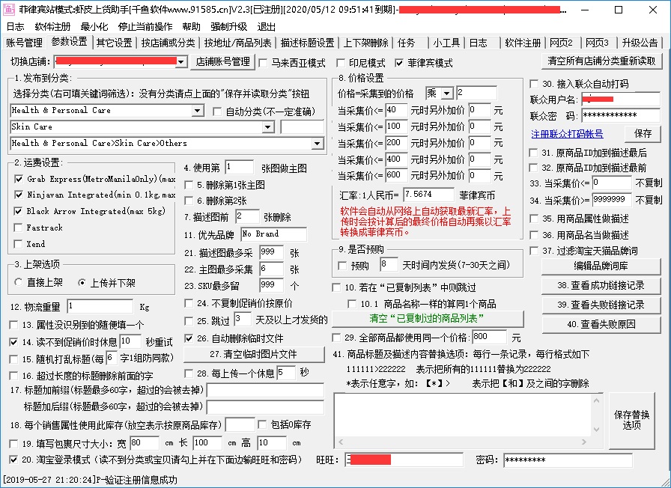Open the 描述标题设置 tab
This screenshot has width=671, height=488.
coord(307,43)
